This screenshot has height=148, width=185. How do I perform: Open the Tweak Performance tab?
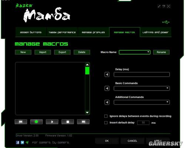point(62,32)
